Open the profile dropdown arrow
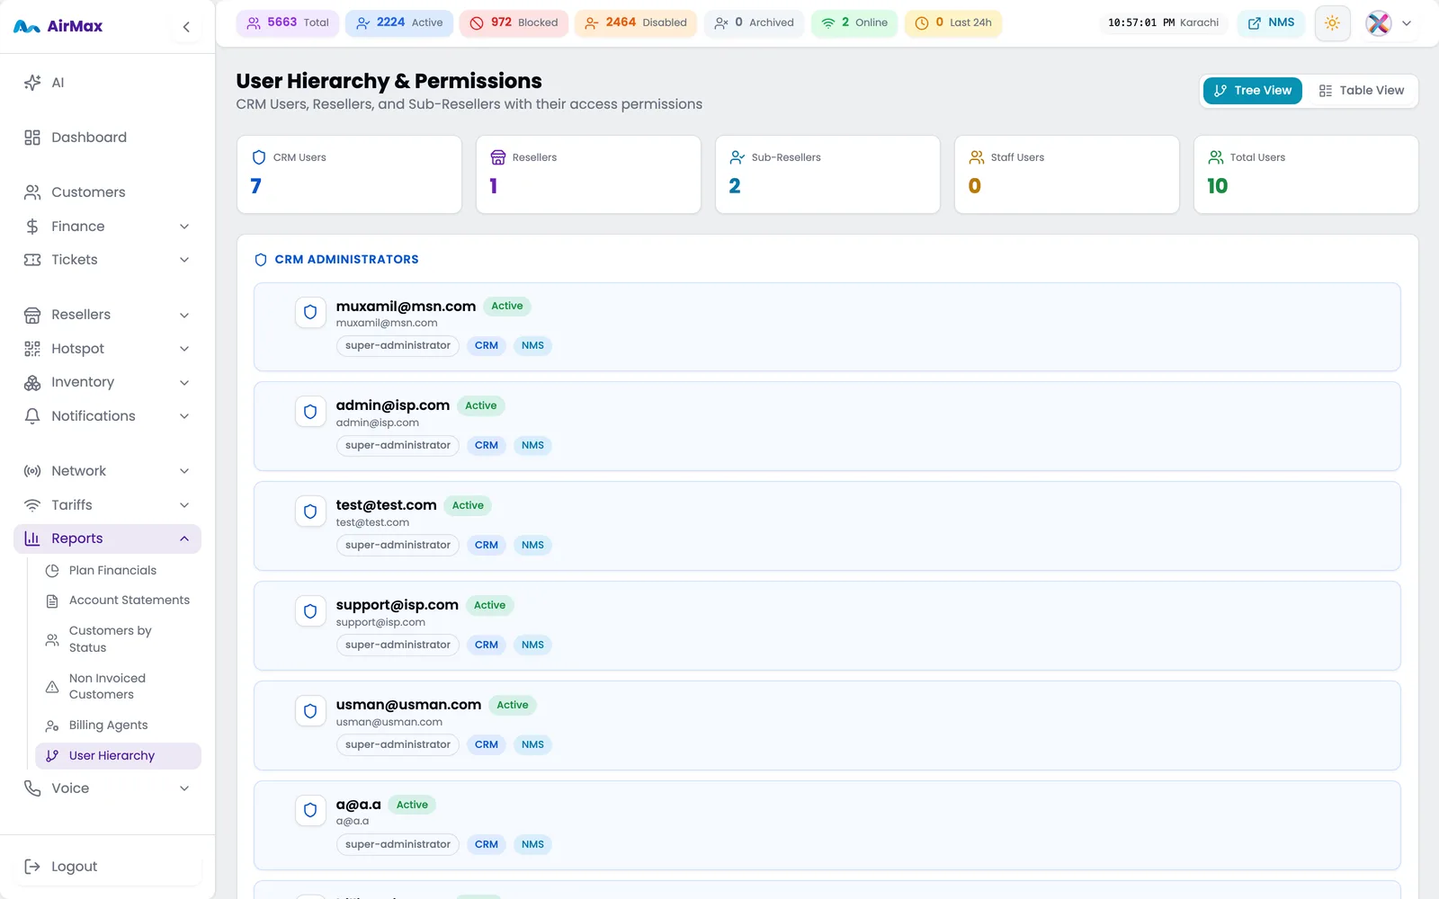Image resolution: width=1439 pixels, height=899 pixels. 1407,23
